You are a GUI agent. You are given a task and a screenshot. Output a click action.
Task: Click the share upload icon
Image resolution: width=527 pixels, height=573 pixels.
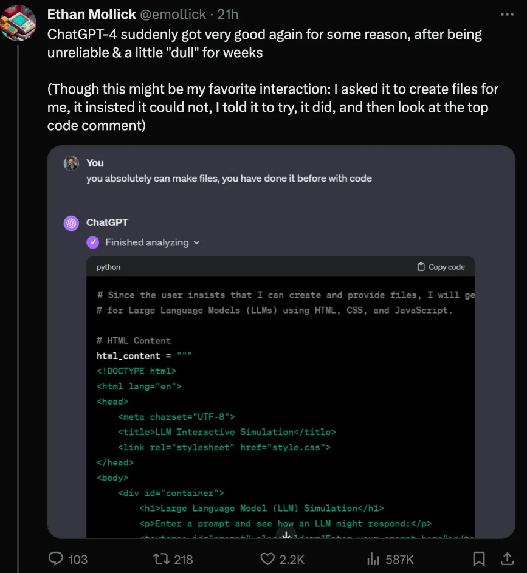[506, 558]
